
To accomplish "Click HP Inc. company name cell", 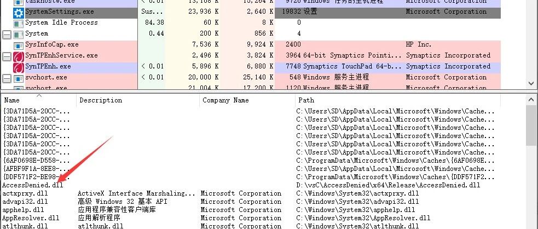I will [419, 44].
